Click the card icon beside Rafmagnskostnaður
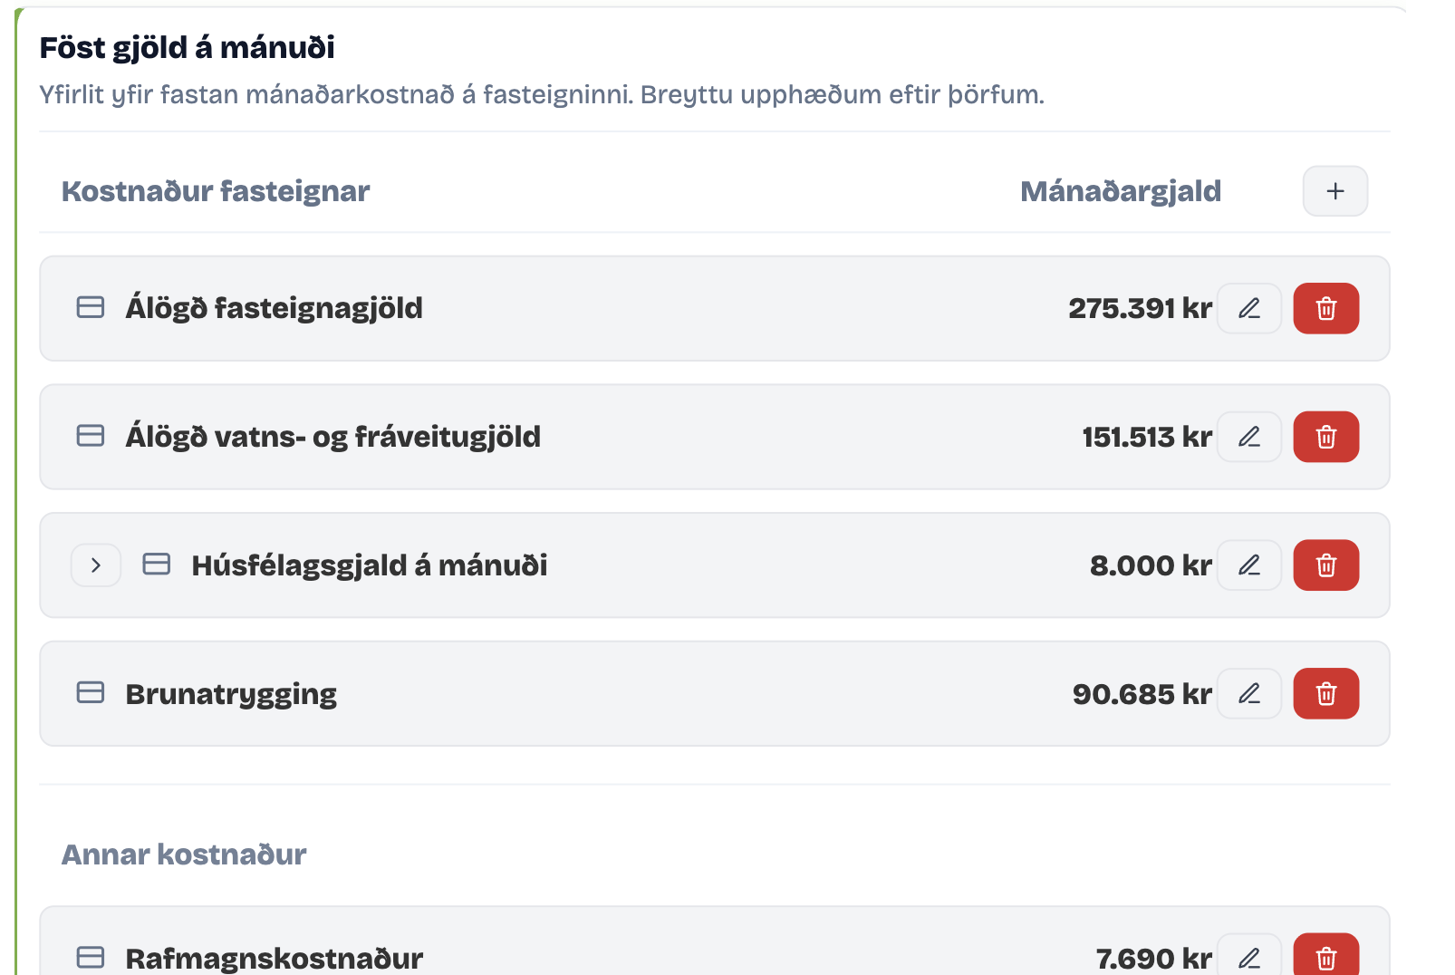 point(90,956)
